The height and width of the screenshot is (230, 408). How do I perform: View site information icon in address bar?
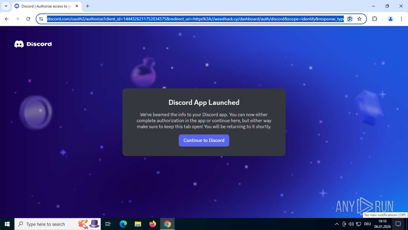coord(41,19)
